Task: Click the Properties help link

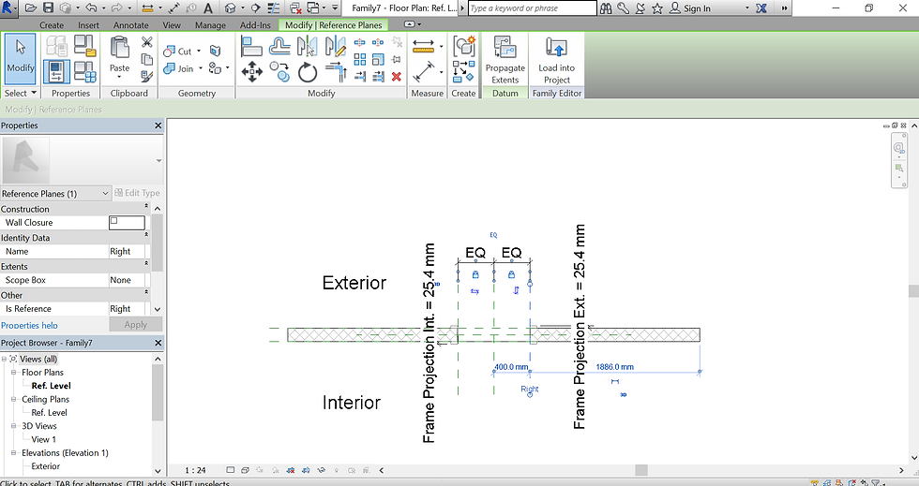Action: (29, 325)
